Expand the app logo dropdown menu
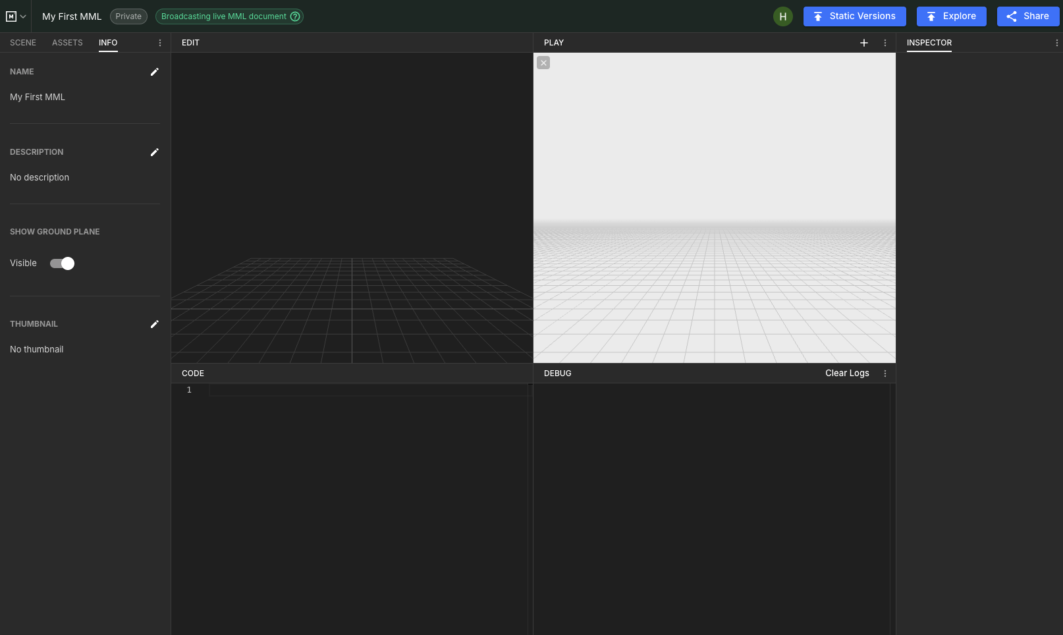The image size is (1063, 635). point(16,16)
